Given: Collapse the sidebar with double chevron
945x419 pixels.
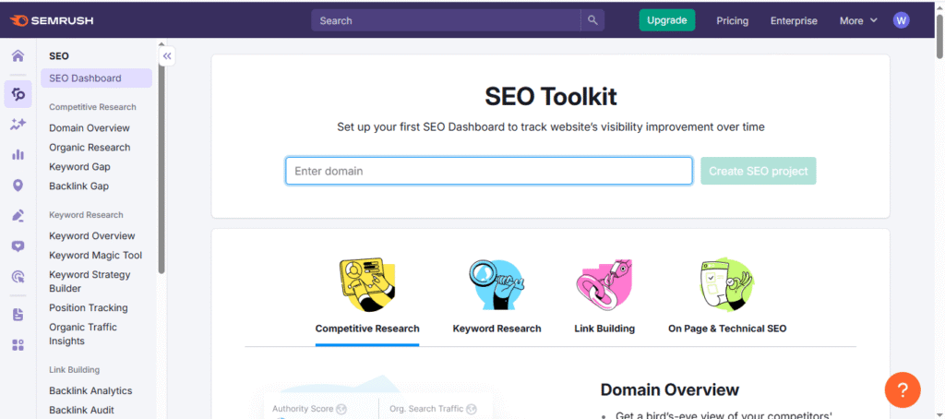Looking at the screenshot, I should click(167, 56).
